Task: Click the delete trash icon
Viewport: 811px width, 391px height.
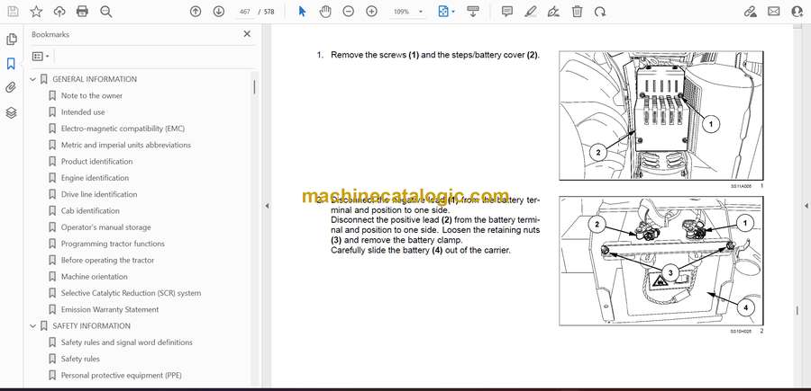Action: click(x=577, y=12)
